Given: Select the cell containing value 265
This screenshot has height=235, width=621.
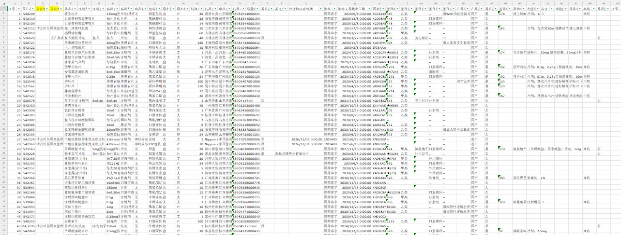Looking at the screenshot, I should [502, 28].
